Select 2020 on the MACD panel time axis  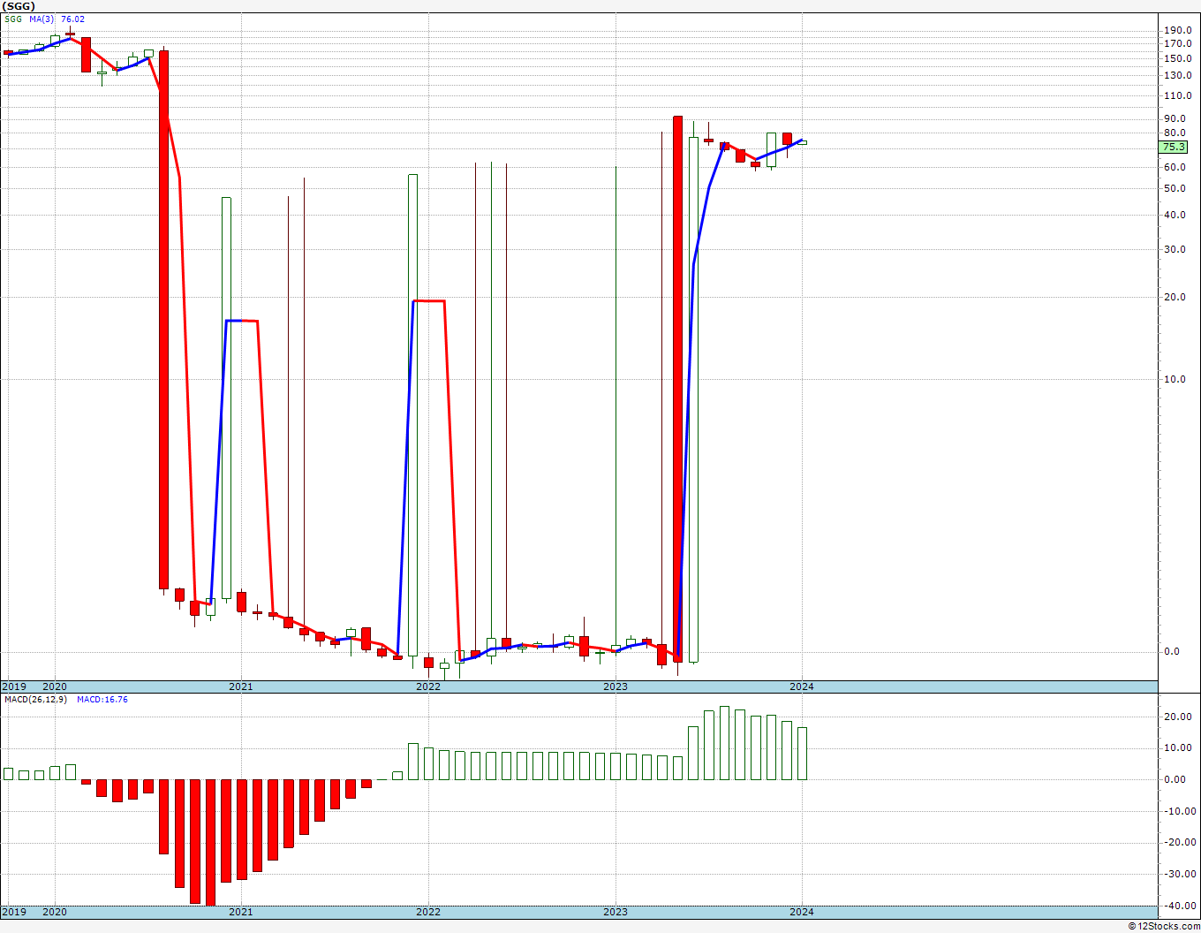tap(55, 912)
